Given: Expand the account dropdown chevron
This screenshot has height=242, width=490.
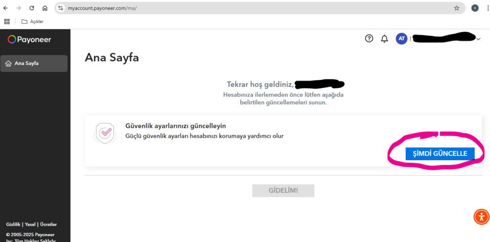Looking at the screenshot, I should coord(478,39).
